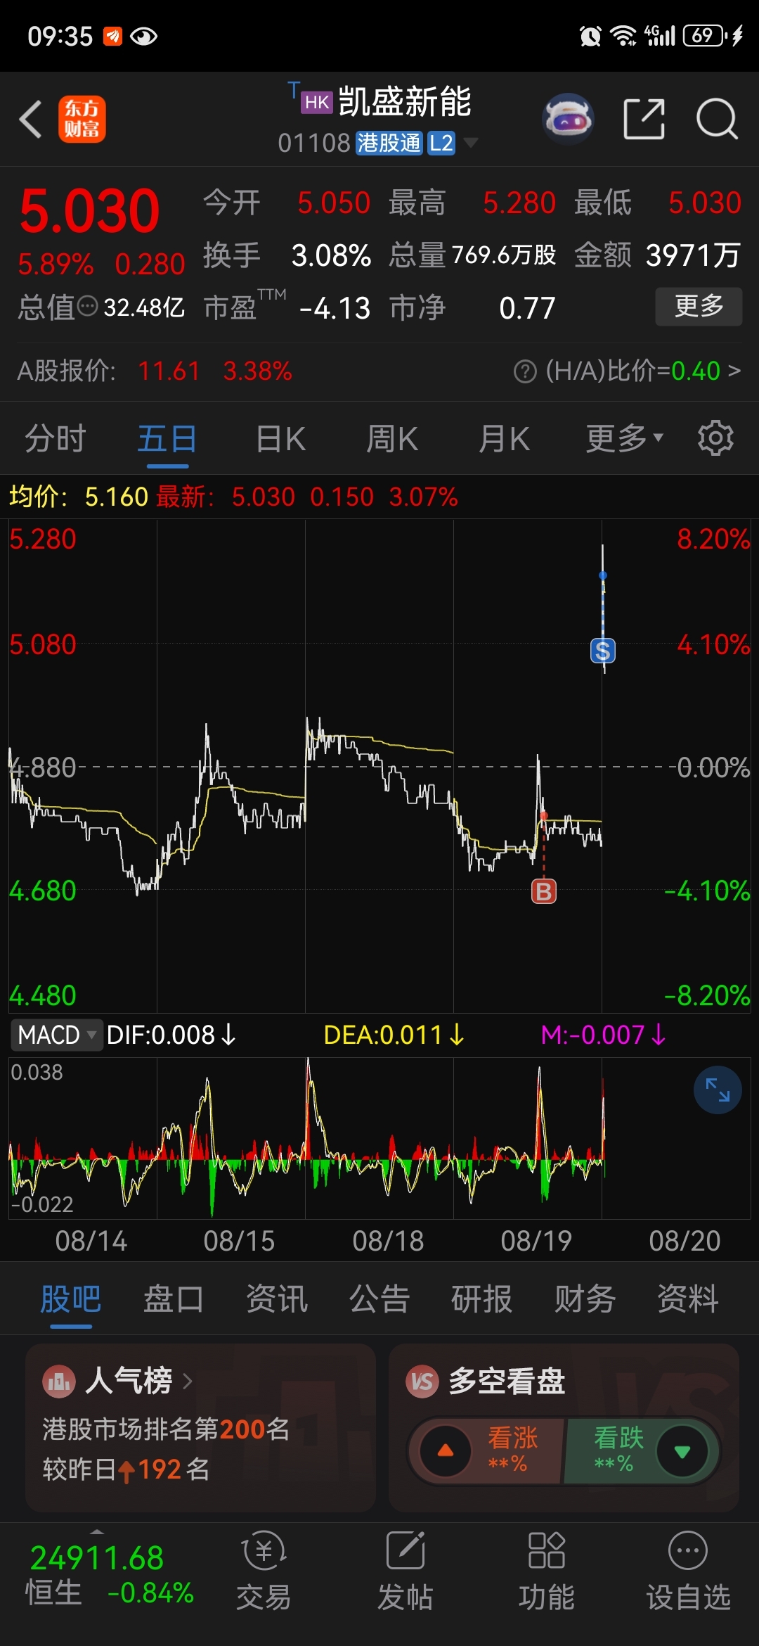Tap the 08/14 date label
The height and width of the screenshot is (1646, 759).
pyautogui.click(x=91, y=1242)
